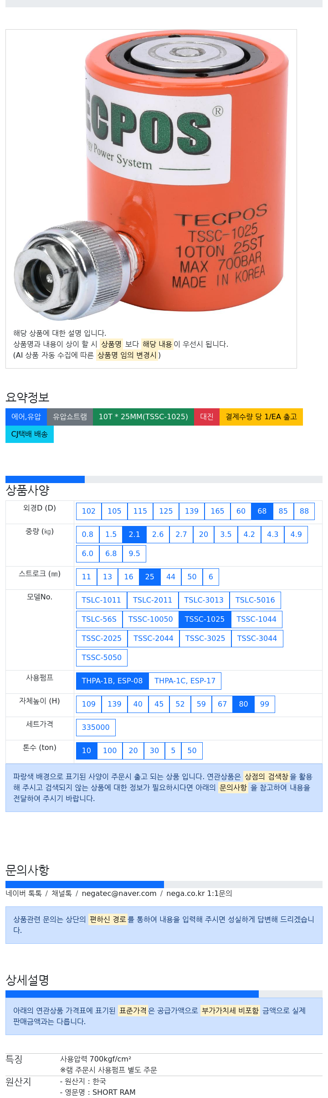Select body height option 80
Image resolution: width=328 pixels, height=1098 pixels.
(243, 704)
